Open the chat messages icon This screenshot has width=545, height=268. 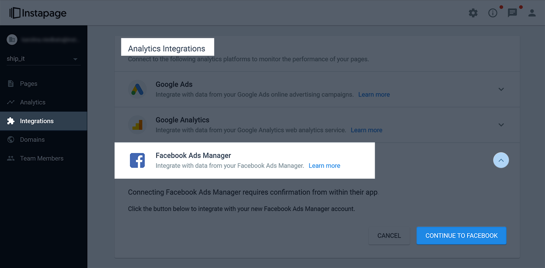pos(512,13)
